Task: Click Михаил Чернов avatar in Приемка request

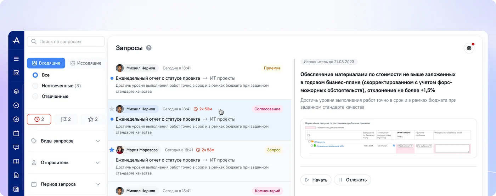Action: coord(120,68)
